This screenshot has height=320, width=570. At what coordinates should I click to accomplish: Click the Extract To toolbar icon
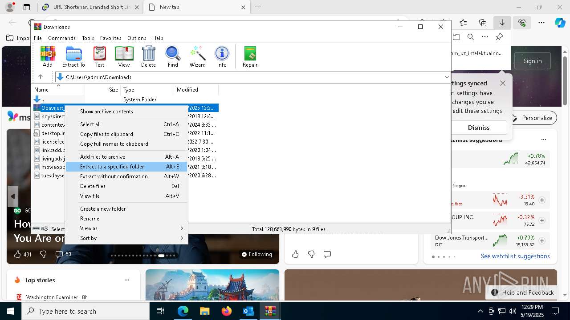73,56
